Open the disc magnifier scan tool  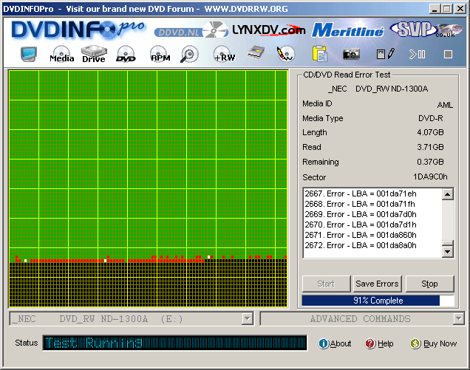[189, 54]
